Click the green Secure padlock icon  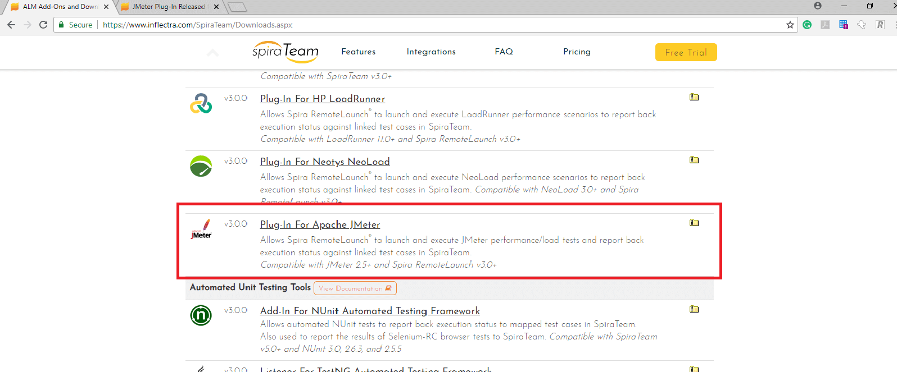pyautogui.click(x=61, y=25)
